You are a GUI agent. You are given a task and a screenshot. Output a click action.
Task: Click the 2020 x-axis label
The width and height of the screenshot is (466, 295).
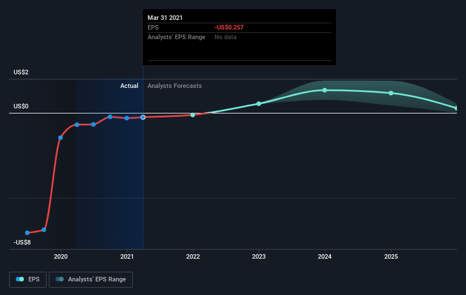(61, 256)
